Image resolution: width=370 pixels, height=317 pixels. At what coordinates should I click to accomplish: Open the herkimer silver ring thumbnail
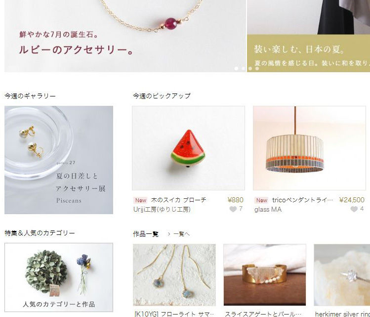pyautogui.click(x=342, y=275)
